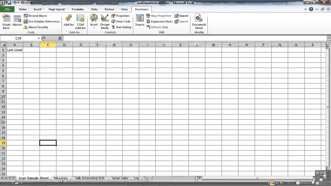Image resolution: width=331 pixels, height=186 pixels.
Task: Switch to the Review tab
Action: click(x=109, y=9)
